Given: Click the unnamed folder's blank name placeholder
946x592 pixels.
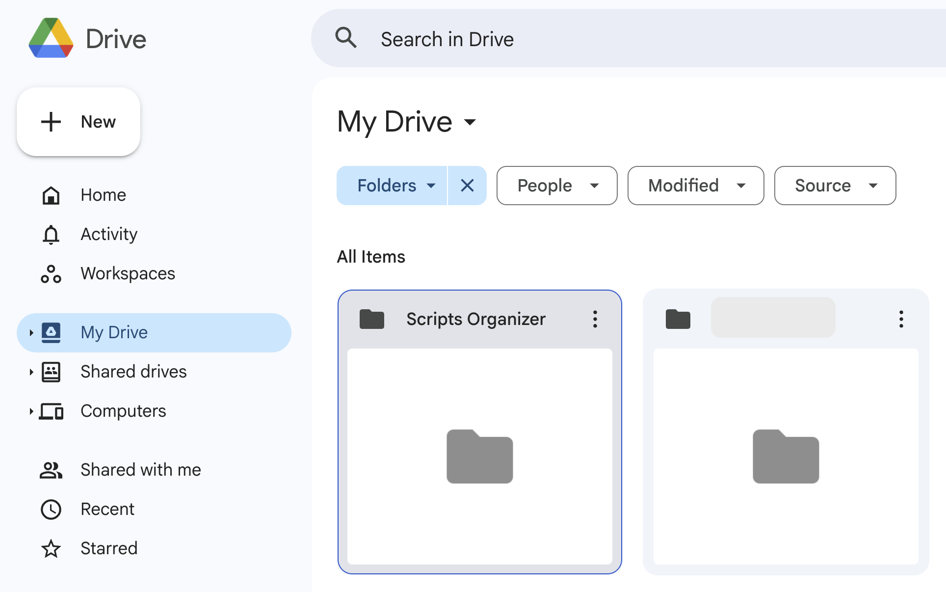Looking at the screenshot, I should click(x=773, y=317).
